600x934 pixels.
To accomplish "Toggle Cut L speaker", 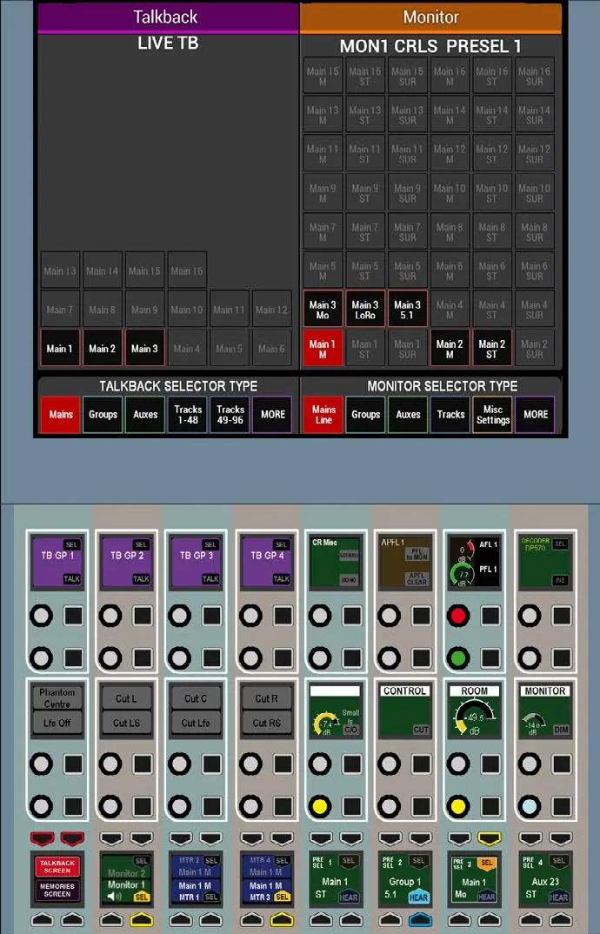I will pos(126,697).
